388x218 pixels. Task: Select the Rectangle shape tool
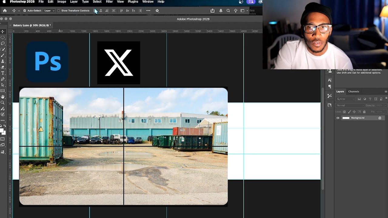(3, 91)
